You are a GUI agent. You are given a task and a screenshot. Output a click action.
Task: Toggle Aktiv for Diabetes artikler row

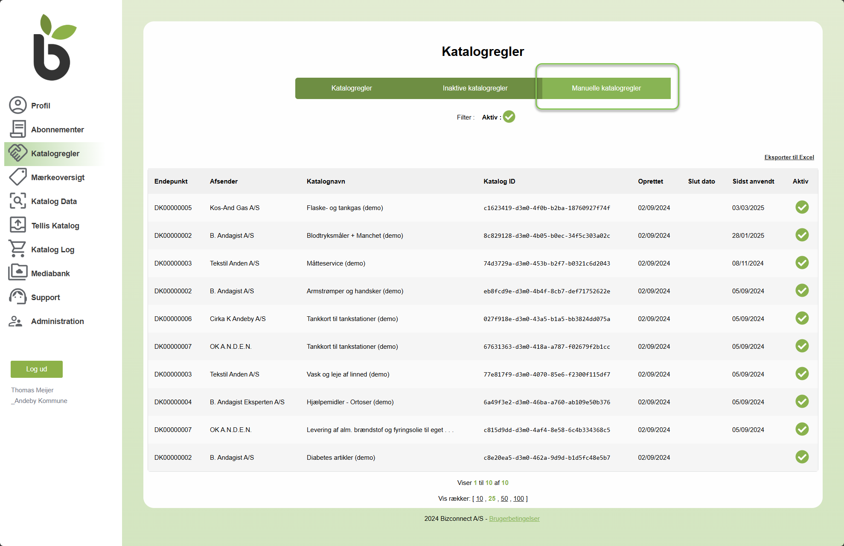click(x=802, y=457)
